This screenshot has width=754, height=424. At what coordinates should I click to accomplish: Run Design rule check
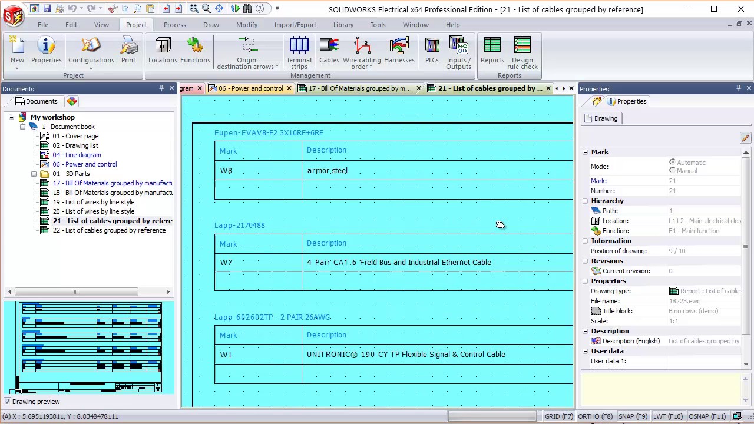pyautogui.click(x=522, y=53)
